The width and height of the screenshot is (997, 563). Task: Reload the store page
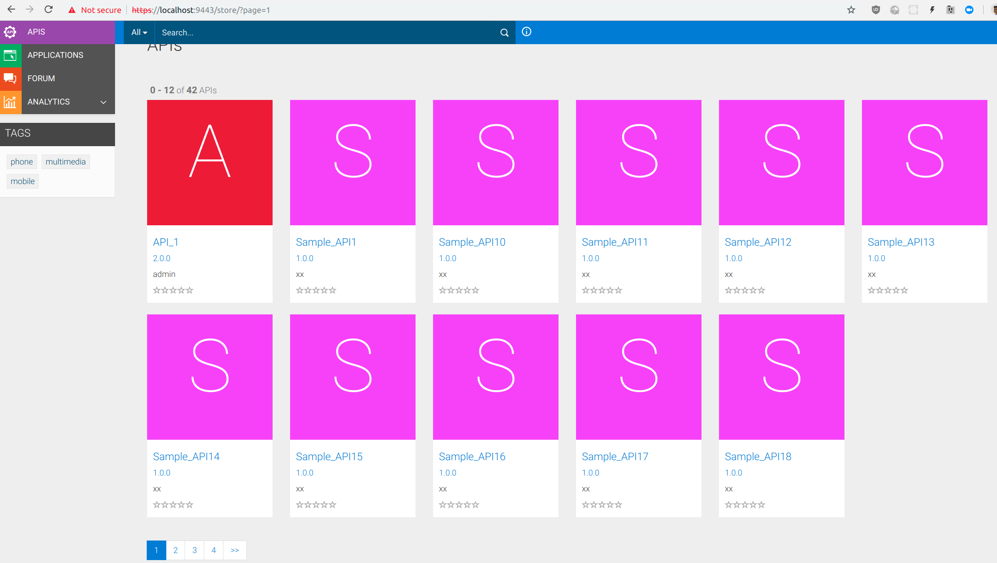point(49,10)
